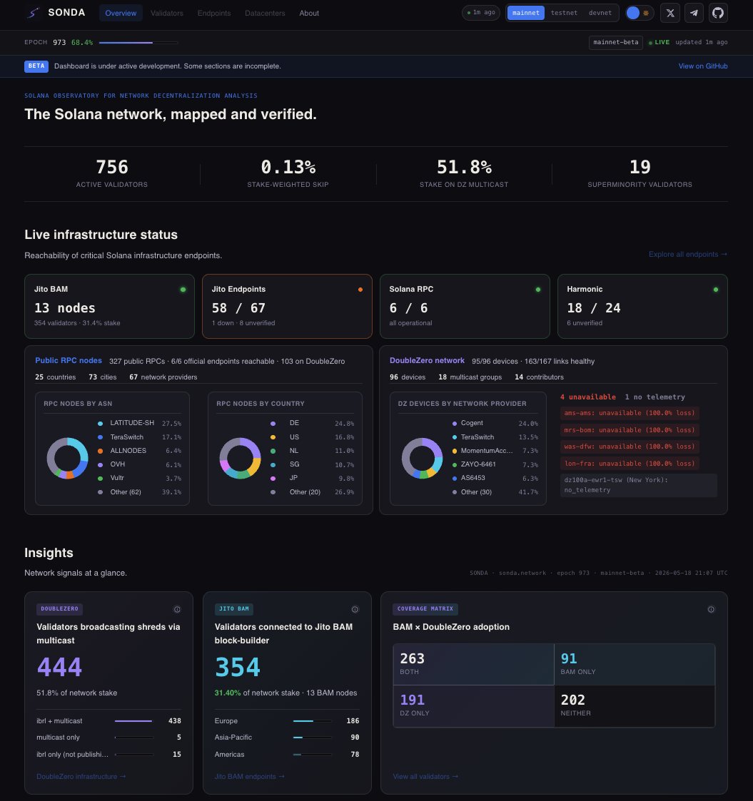Click the multicast only 5 row

(108, 737)
